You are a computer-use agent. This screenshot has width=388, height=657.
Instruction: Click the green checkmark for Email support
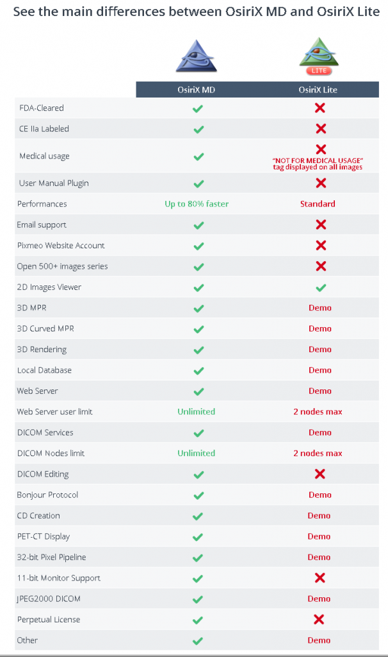[198, 225]
